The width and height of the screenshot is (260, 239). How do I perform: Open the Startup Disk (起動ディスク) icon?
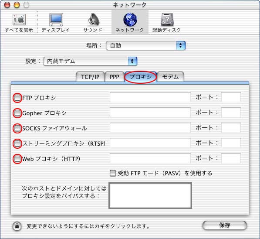167,20
